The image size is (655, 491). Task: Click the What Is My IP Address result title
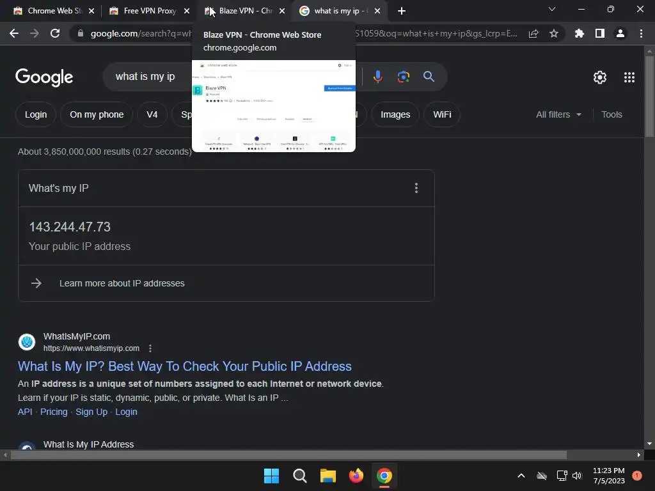88,444
